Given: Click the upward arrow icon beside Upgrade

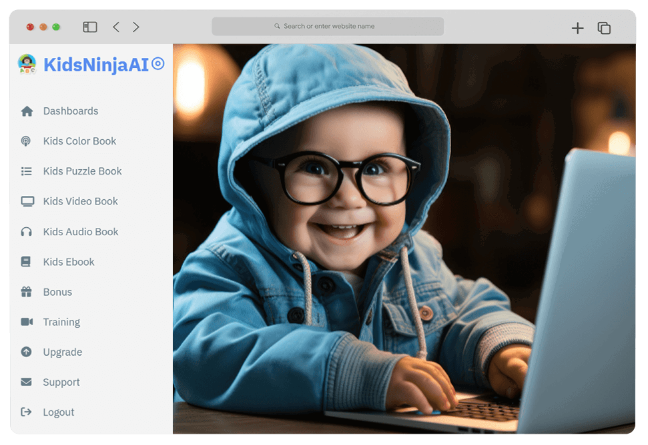Looking at the screenshot, I should [26, 352].
